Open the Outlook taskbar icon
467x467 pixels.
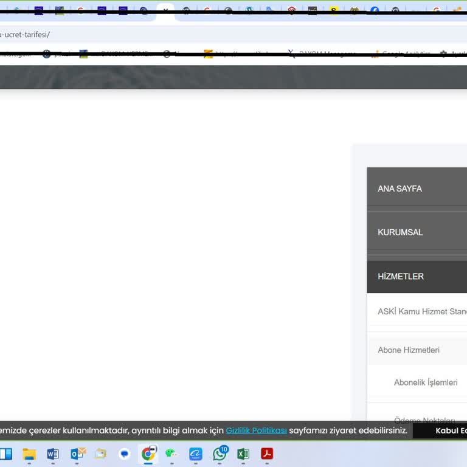77,454
